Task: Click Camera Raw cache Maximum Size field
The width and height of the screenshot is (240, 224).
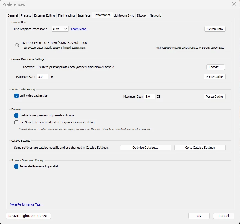Action: 42,77
